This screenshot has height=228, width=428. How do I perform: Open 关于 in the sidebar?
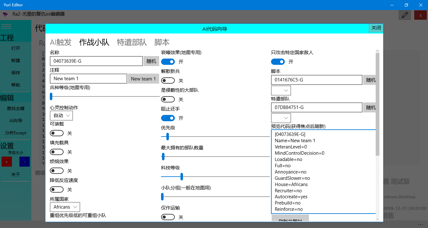tap(16, 174)
